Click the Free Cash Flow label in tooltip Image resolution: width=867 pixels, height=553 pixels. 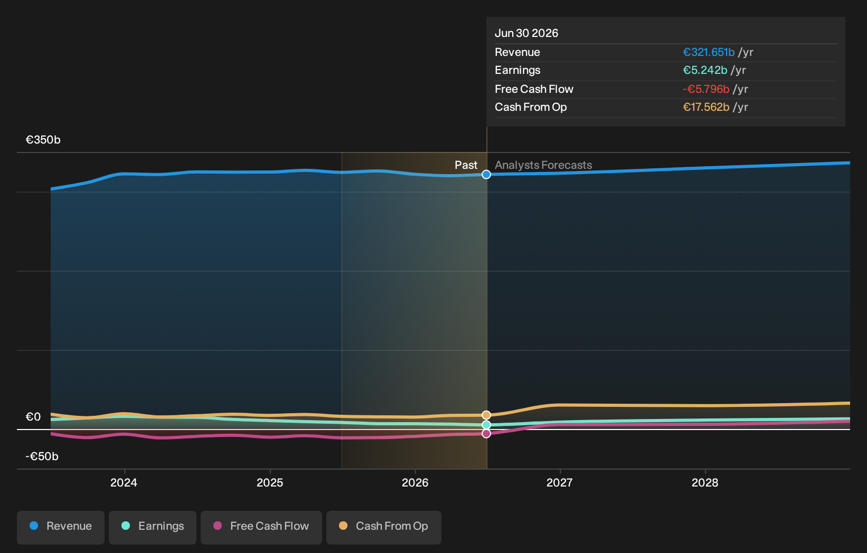click(x=534, y=89)
